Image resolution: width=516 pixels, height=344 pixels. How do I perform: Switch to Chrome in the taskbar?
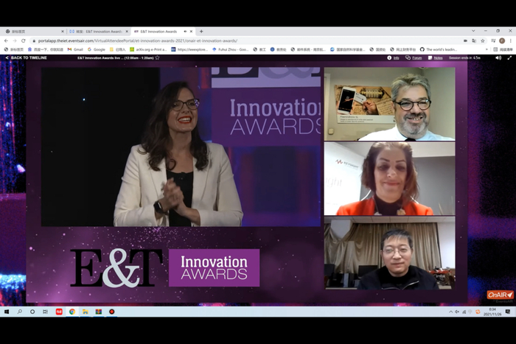(x=72, y=312)
